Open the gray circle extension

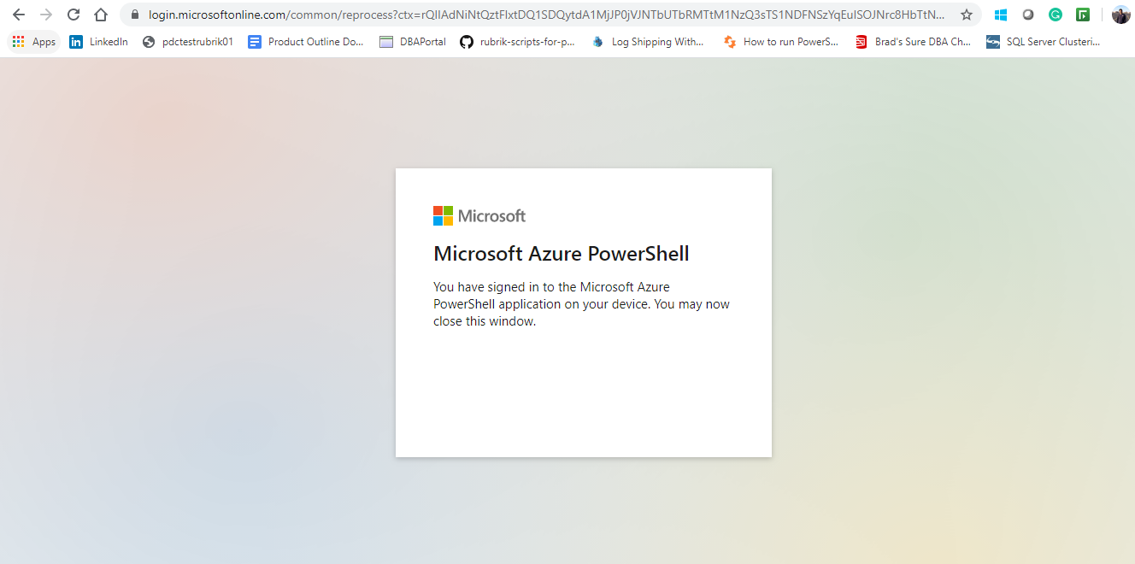pos(1028,15)
